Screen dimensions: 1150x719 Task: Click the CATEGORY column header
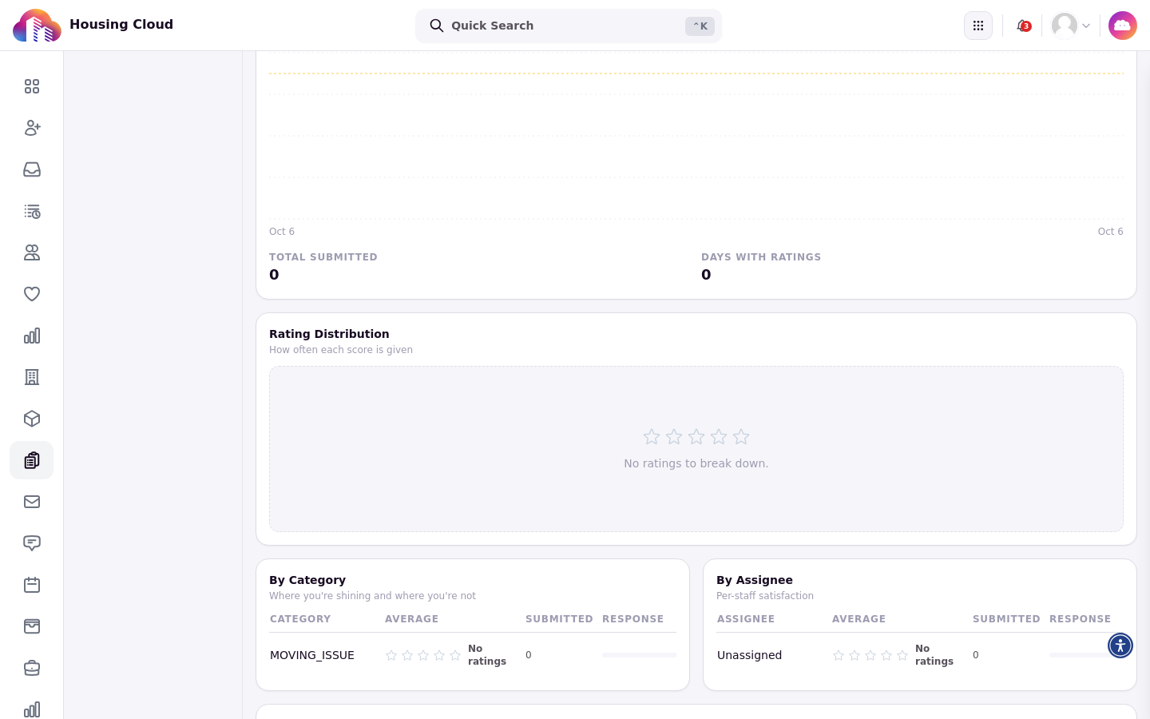300,619
